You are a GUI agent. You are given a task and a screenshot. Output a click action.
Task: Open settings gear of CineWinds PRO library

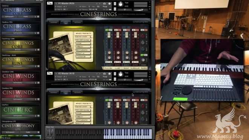point(38,99)
